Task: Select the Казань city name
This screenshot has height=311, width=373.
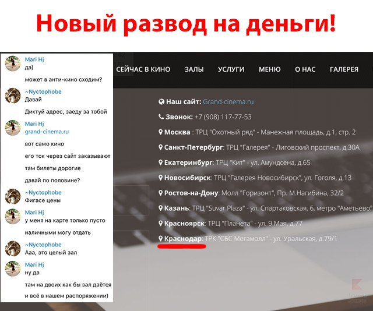Action: tap(177, 208)
